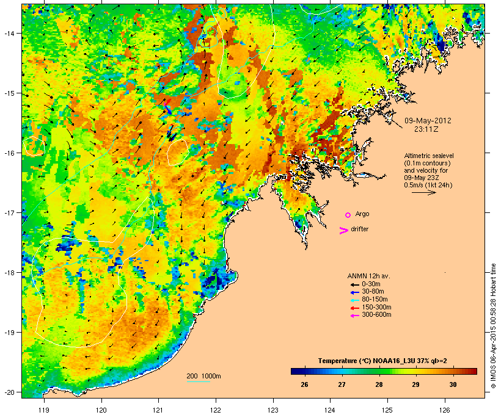This screenshot has width=501, height=415.
Task: Click the magenta drifter legend symbol
Action: click(344, 231)
